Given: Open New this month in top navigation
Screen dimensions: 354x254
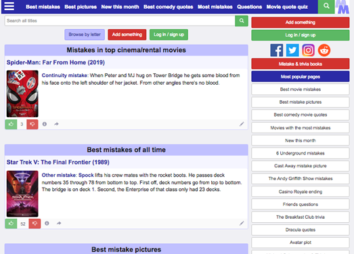Looking at the screenshot, I should 120,7.
